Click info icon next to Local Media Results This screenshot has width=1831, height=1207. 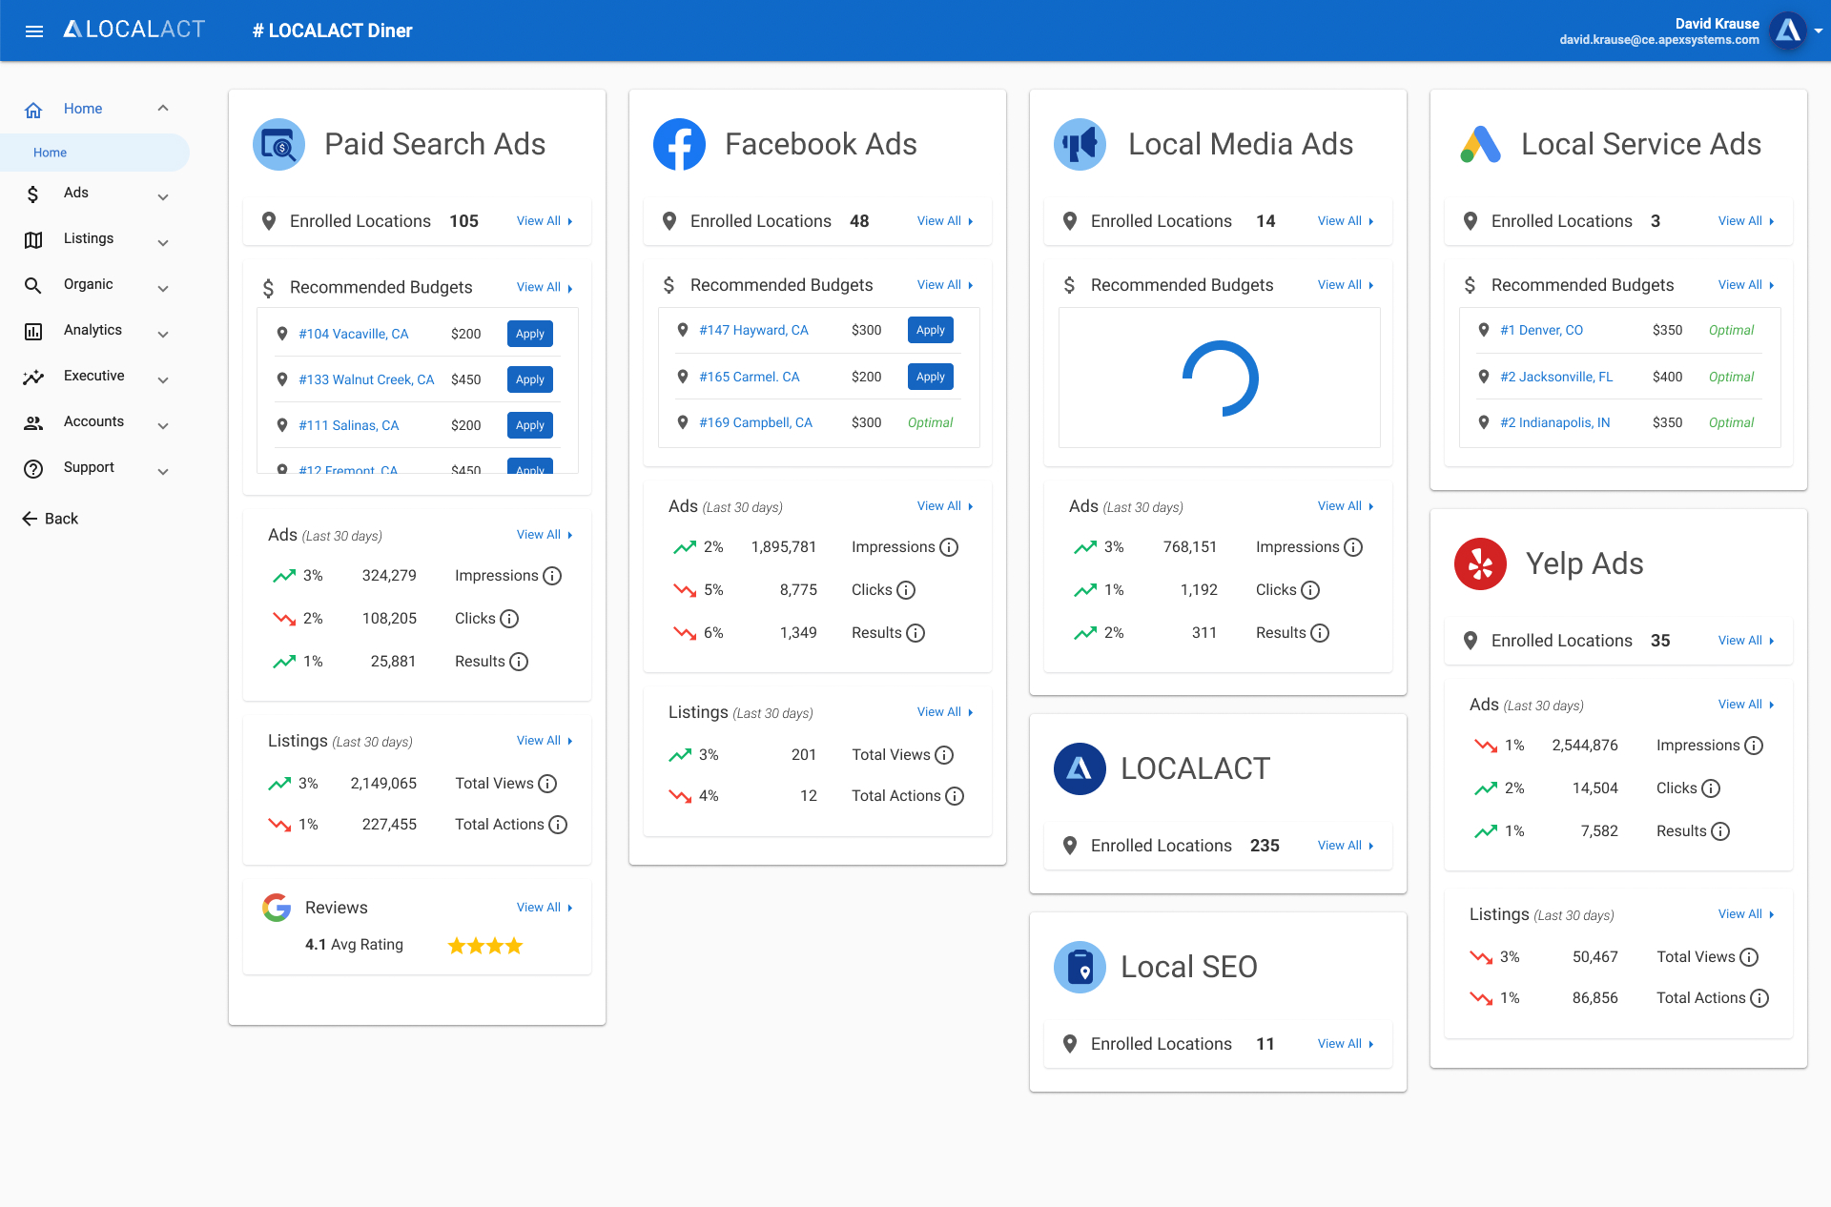pos(1320,633)
